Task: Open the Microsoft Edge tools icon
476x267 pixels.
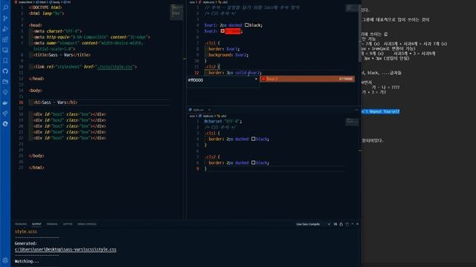Action: (x=5, y=124)
